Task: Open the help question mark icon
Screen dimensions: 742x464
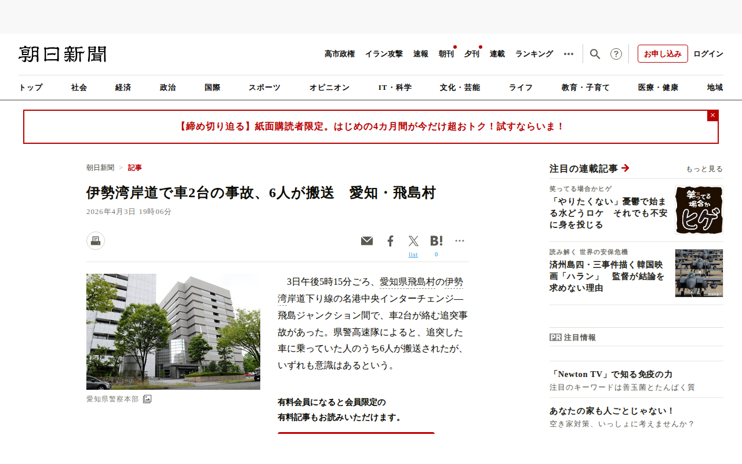Action: (616, 54)
